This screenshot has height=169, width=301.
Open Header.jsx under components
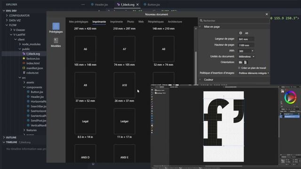point(37,97)
